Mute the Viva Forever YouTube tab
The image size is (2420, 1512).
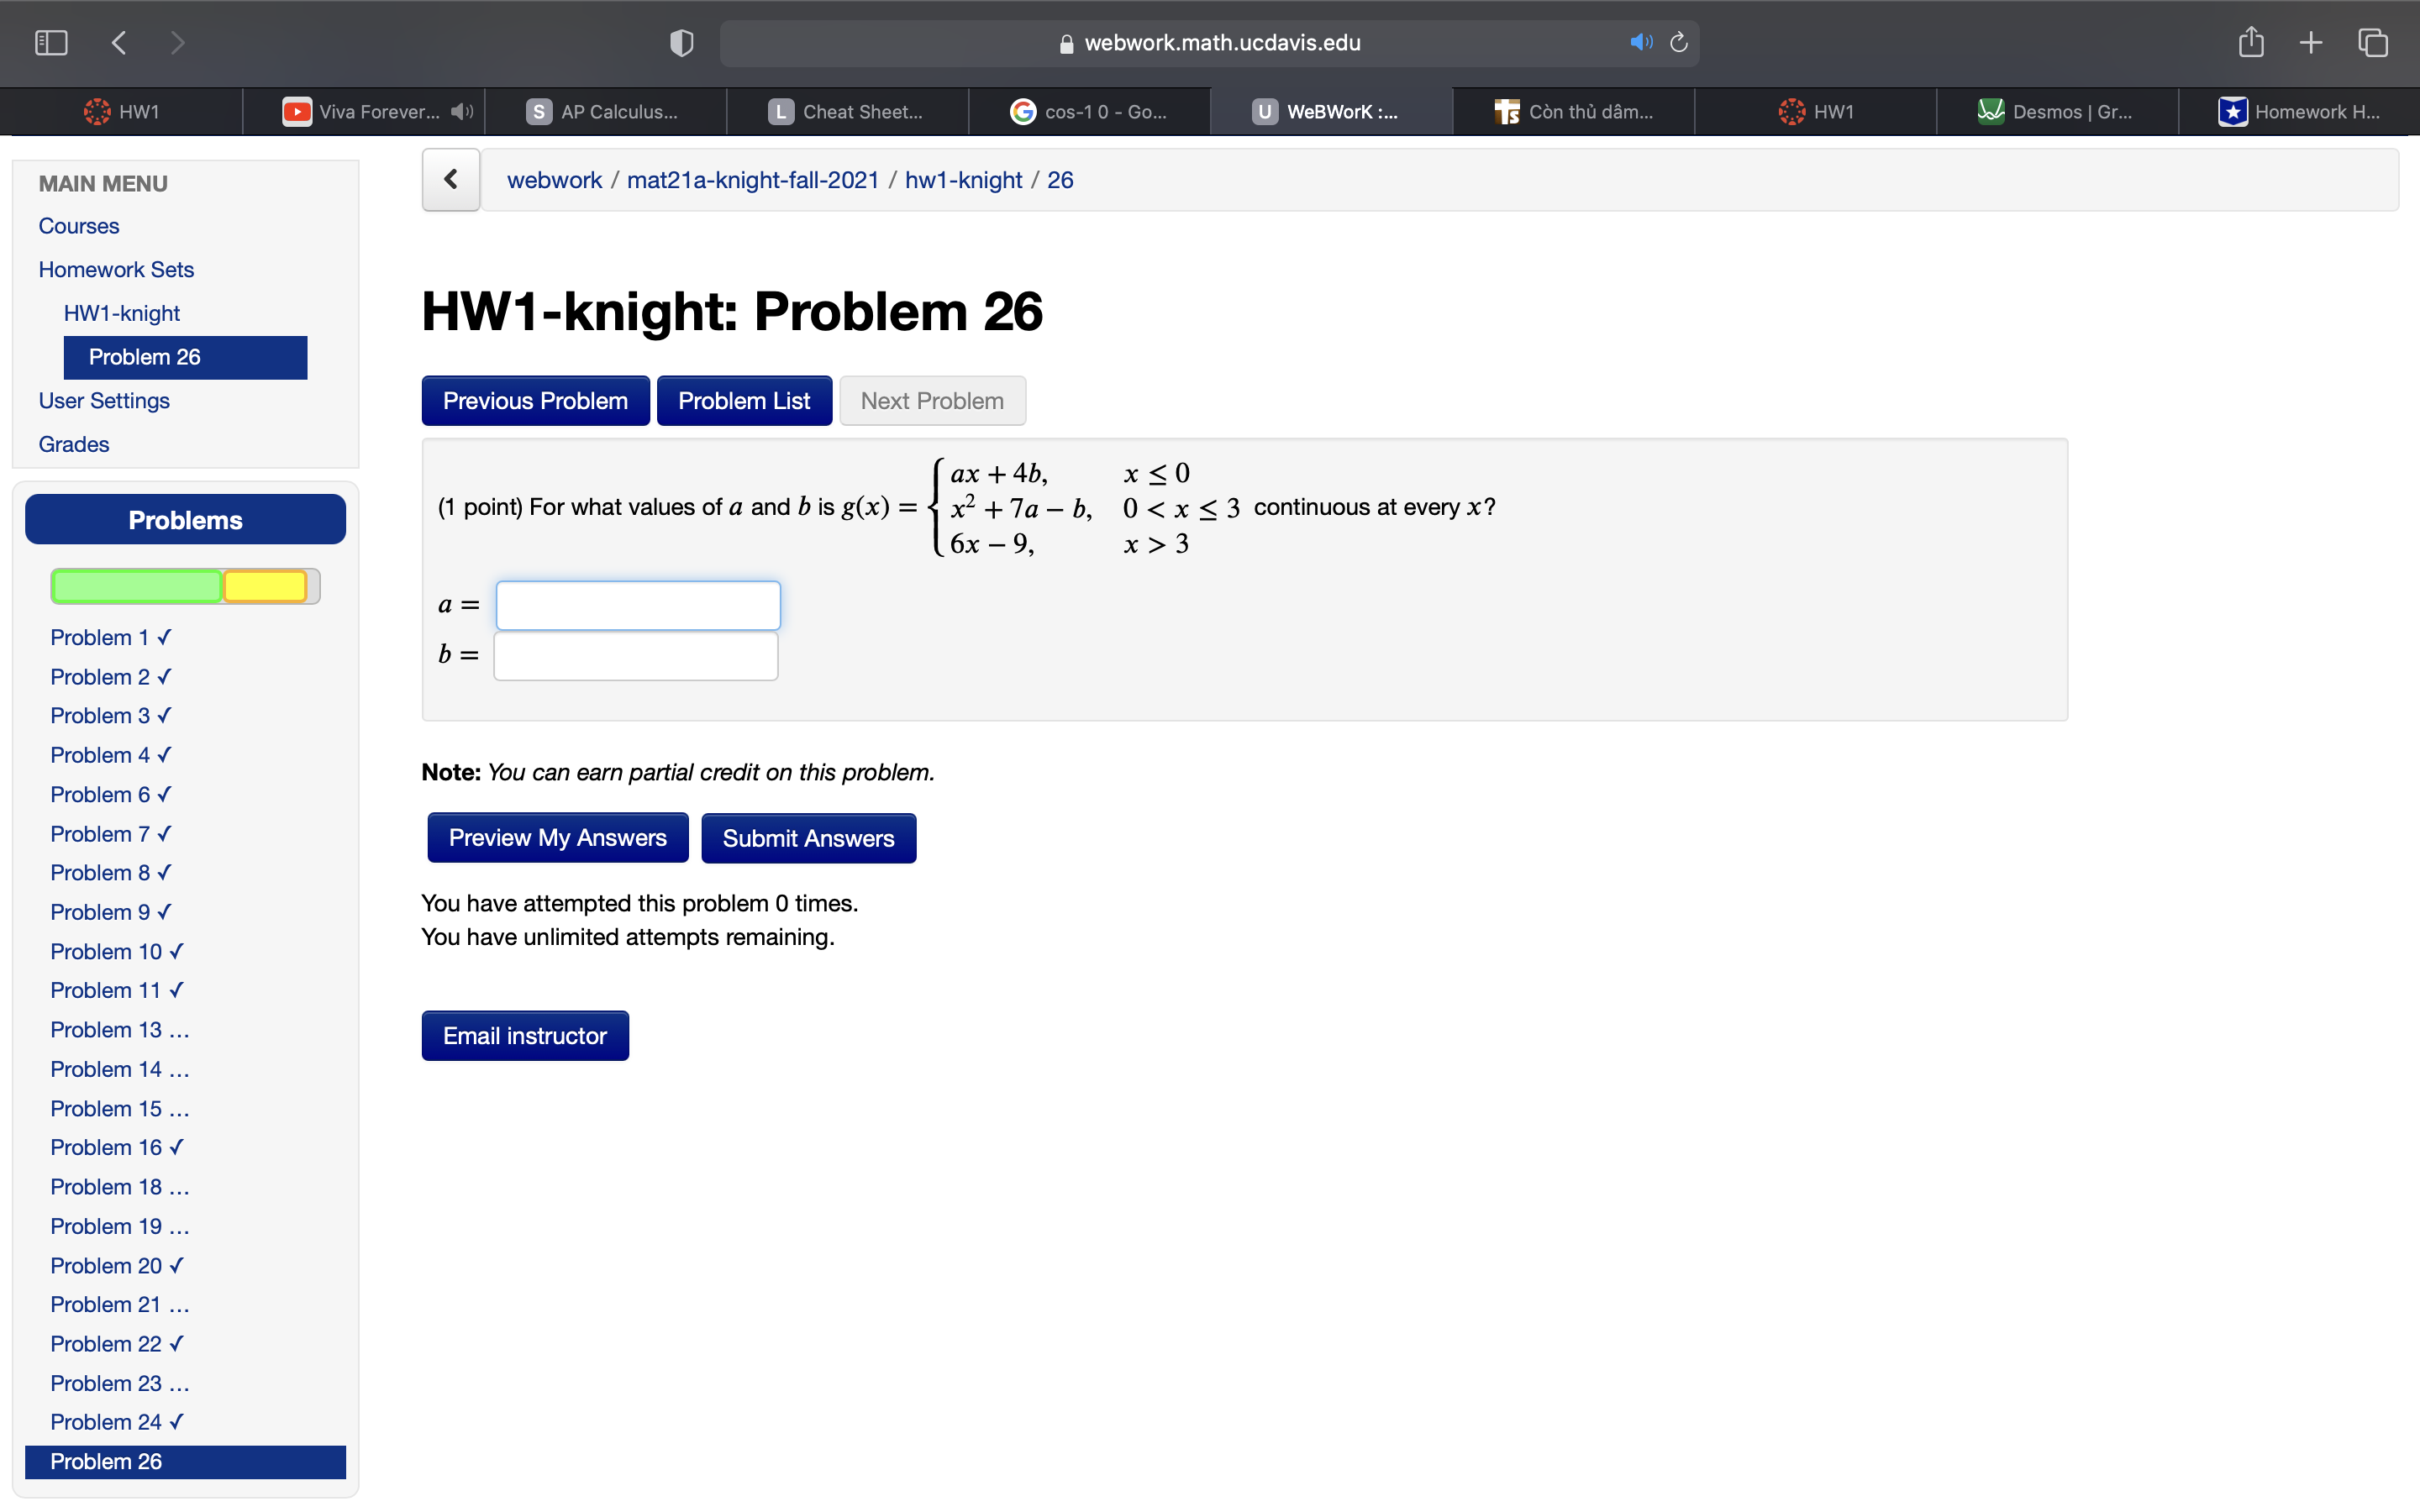pos(461,111)
